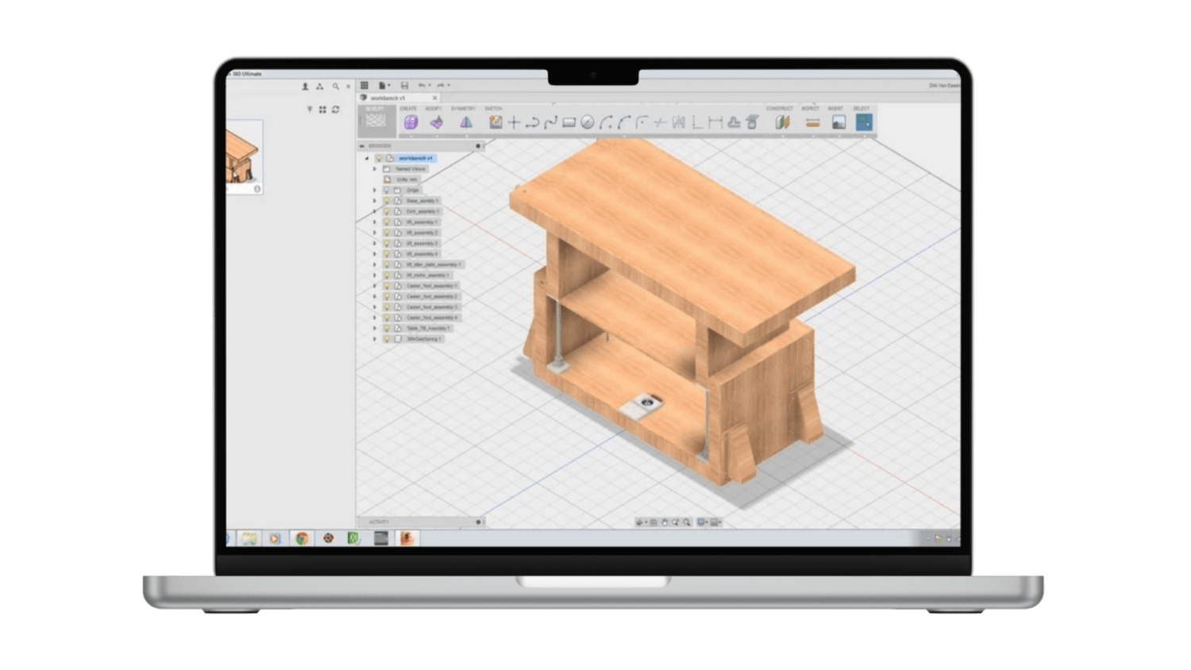Viewport: 1191px width, 670px height.
Task: Open the File menu dropdown
Action: click(384, 86)
